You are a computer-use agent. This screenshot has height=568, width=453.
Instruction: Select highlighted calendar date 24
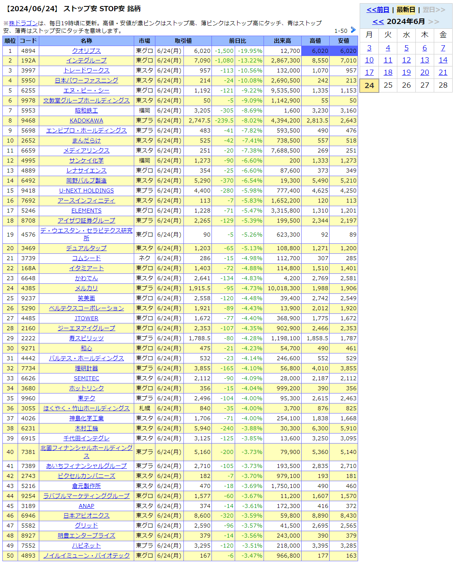(x=369, y=85)
